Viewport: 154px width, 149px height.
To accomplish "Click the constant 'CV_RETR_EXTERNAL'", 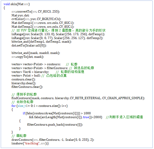I will (x=85, y=98).
